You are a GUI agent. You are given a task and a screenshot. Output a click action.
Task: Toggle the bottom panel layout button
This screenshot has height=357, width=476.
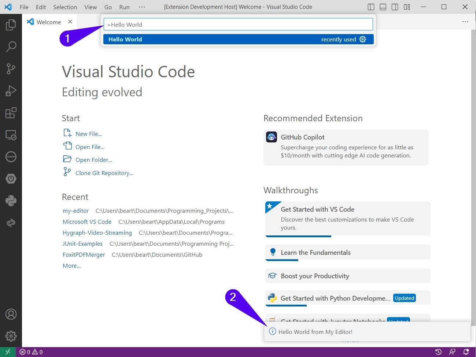tap(383, 7)
